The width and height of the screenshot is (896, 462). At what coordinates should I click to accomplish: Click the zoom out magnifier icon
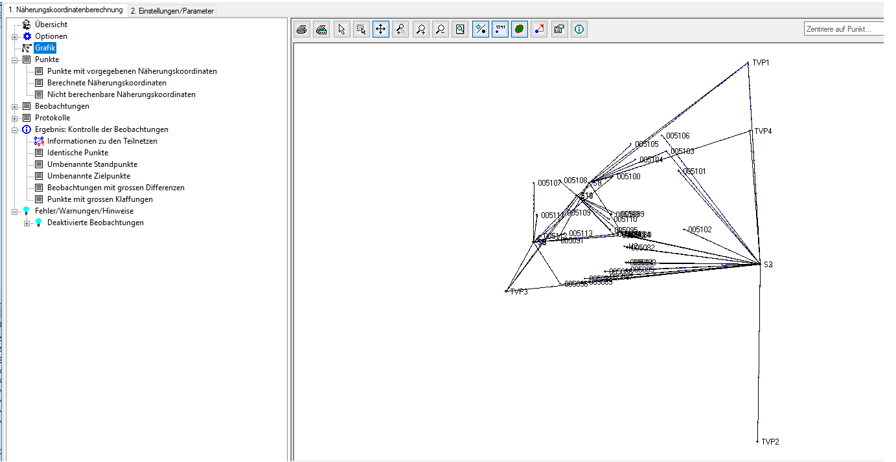[x=441, y=29]
